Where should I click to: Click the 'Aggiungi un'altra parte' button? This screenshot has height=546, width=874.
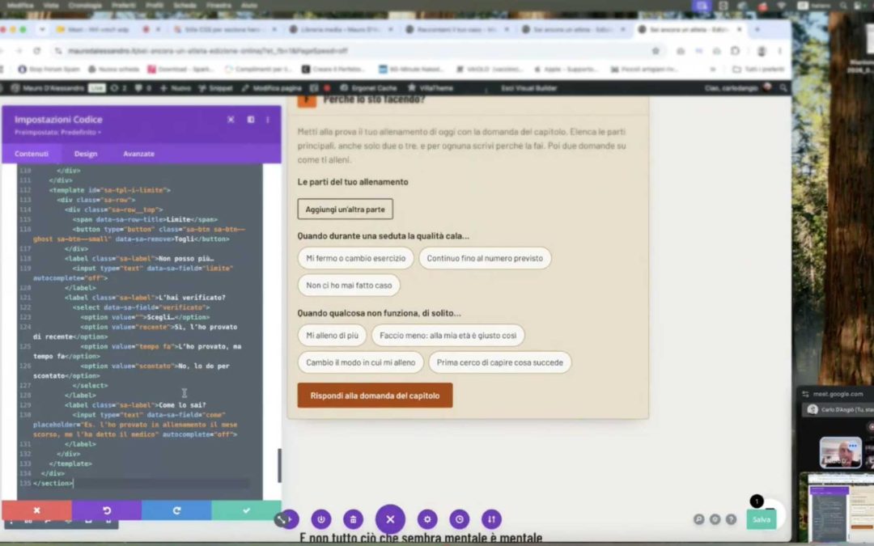345,209
